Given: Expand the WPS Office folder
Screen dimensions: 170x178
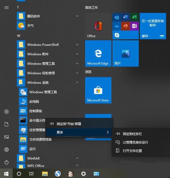Looking at the screenshot, I should pos(77,165).
